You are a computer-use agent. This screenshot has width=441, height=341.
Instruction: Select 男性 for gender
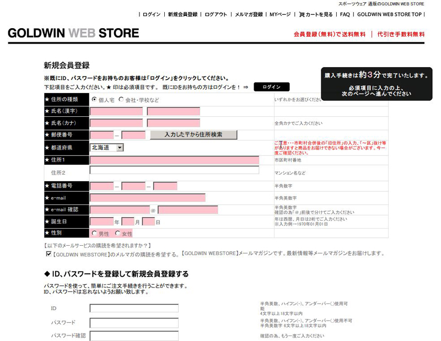(94, 234)
